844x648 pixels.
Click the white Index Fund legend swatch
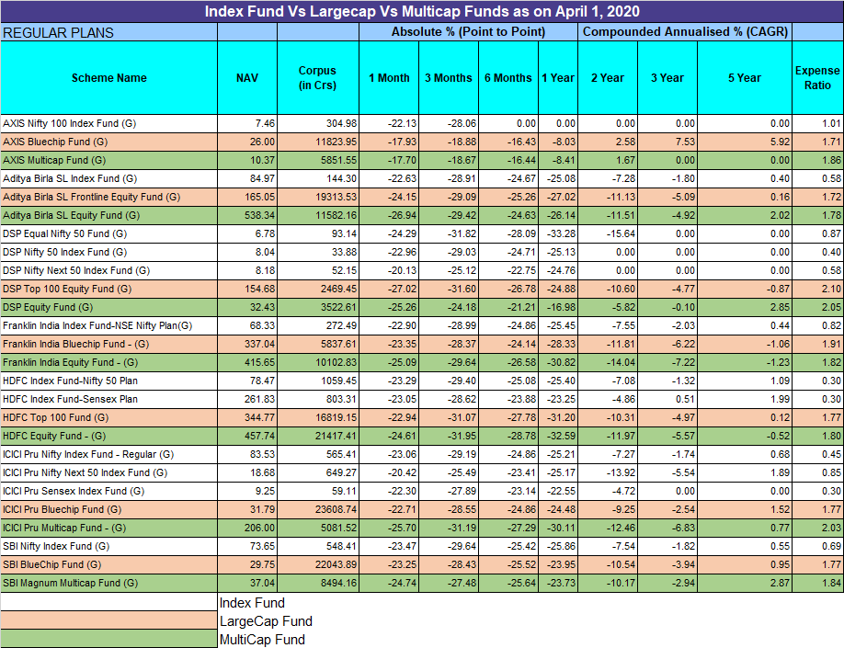(108, 602)
